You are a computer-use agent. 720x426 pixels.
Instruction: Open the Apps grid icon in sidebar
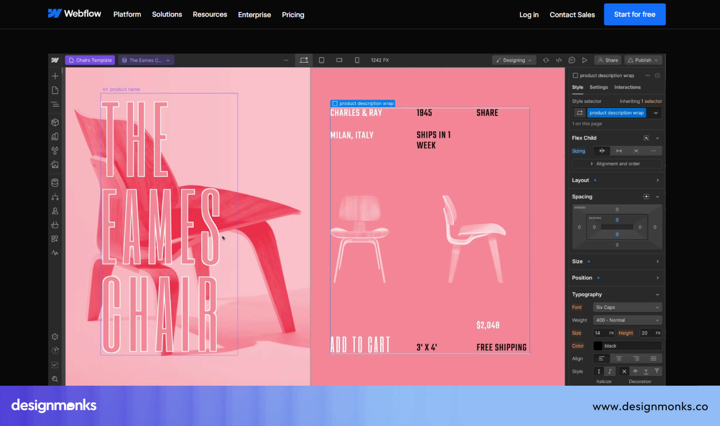[x=55, y=239]
